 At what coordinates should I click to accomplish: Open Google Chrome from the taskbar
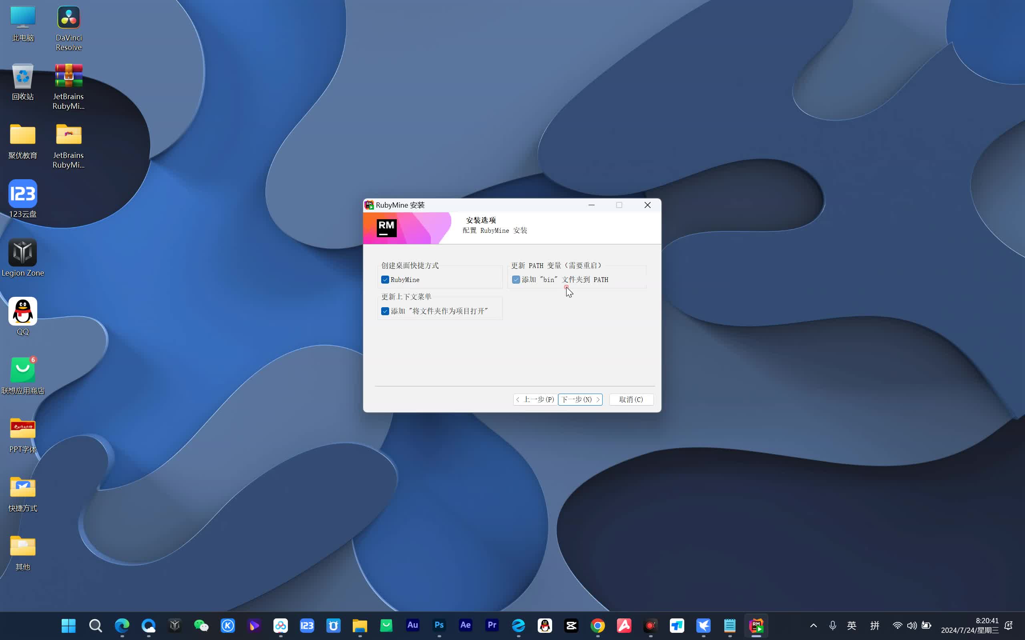(598, 625)
